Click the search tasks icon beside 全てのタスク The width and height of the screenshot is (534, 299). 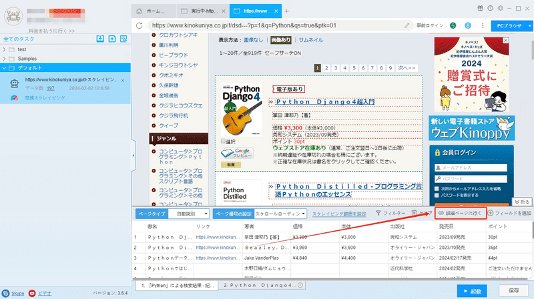pos(123,39)
